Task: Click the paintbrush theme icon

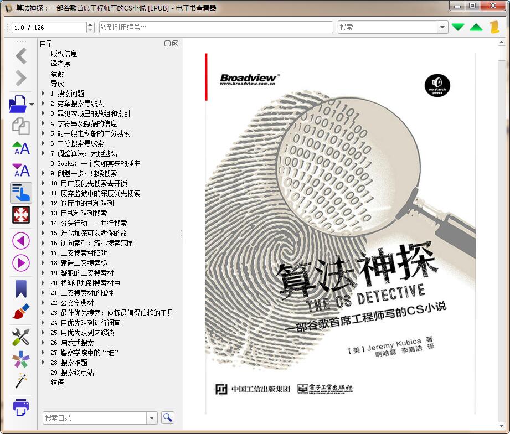Action: [21, 311]
